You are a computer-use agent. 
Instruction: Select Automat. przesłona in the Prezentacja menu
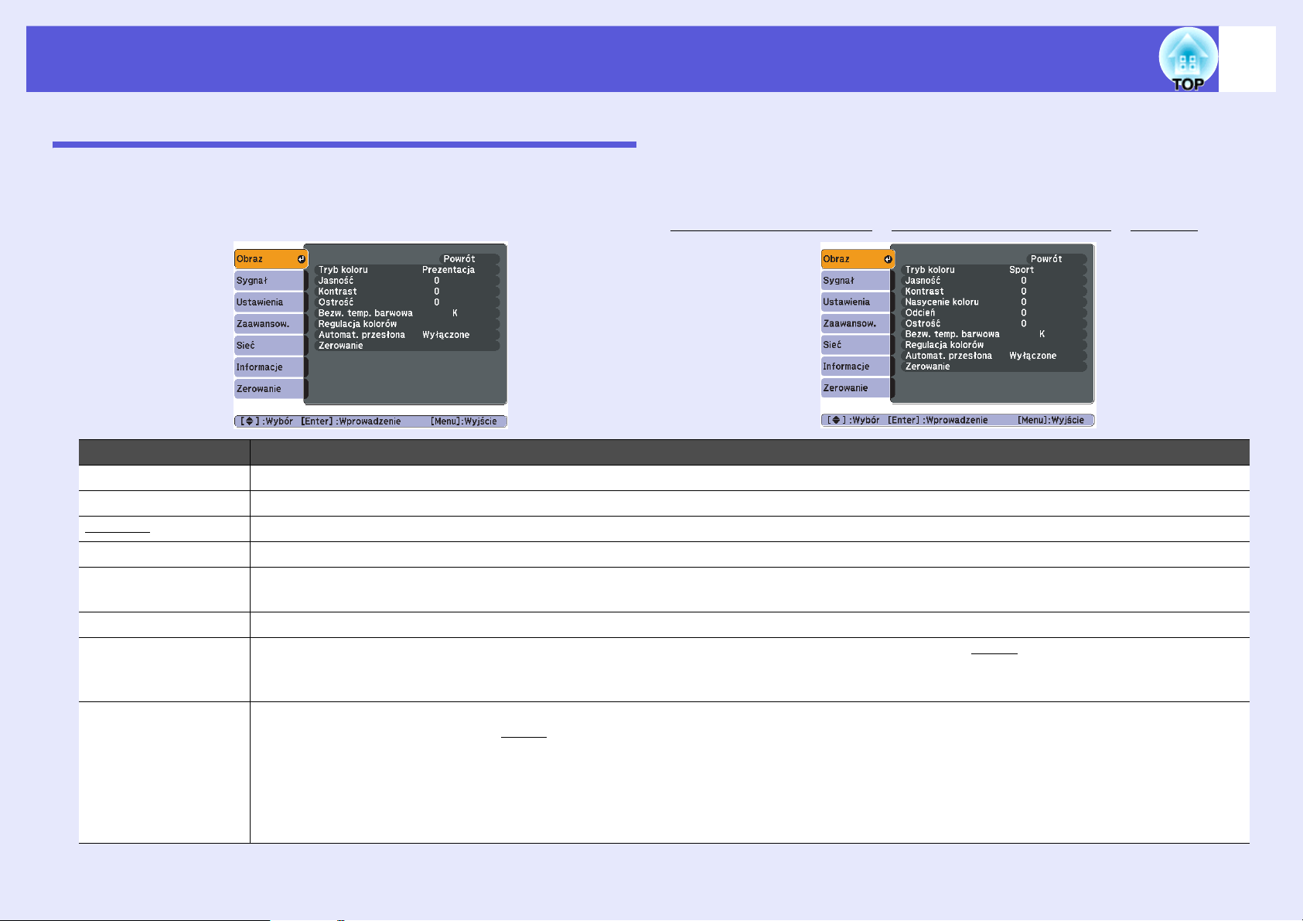pyautogui.click(x=408, y=335)
